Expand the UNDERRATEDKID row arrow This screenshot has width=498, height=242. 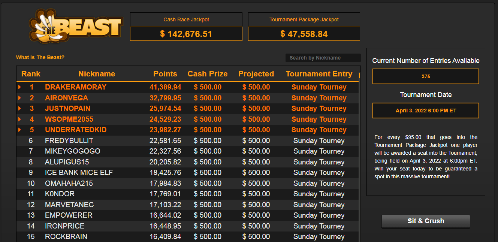[x=19, y=130]
